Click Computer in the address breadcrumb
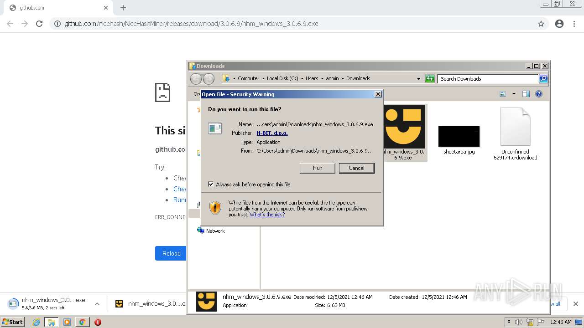584x328 pixels. tap(248, 78)
